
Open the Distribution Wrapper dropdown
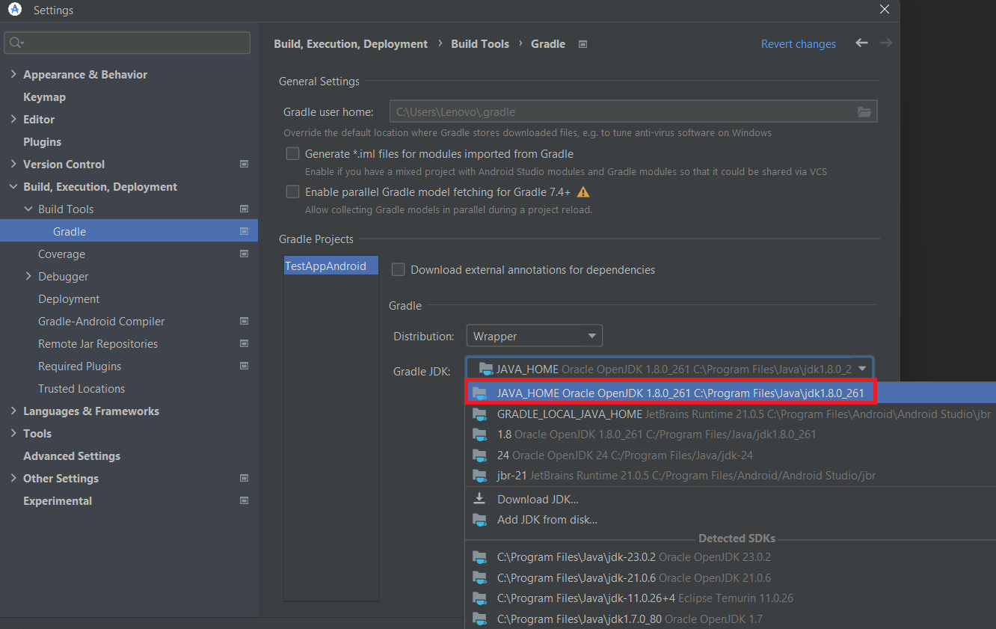tap(535, 336)
